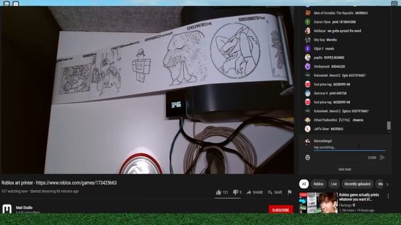
Task: Dislike the stream with the thumbs down icon
Action: [x=236, y=192]
